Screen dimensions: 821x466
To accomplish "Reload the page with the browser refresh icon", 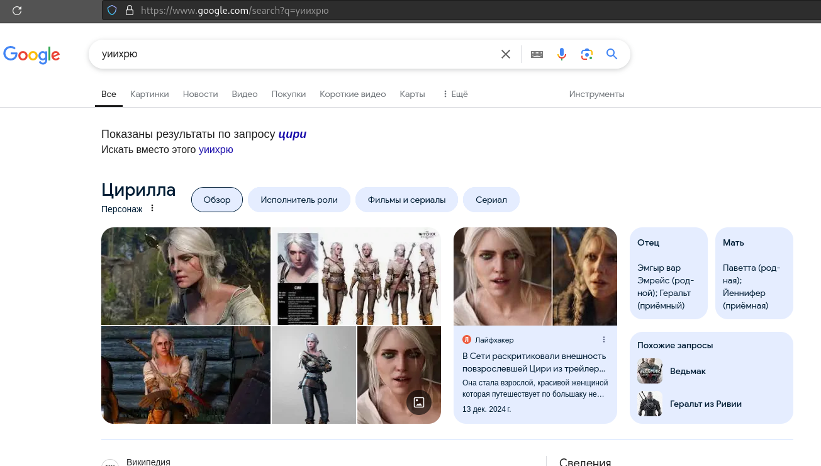I will 17,10.
